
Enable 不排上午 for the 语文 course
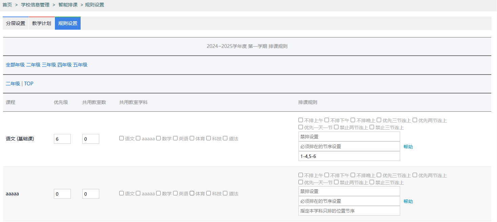pyautogui.click(x=301, y=120)
